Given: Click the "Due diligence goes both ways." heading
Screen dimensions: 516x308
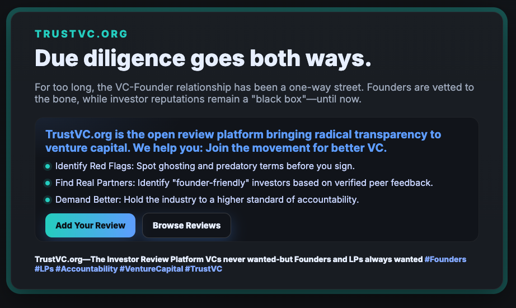Looking at the screenshot, I should (203, 58).
